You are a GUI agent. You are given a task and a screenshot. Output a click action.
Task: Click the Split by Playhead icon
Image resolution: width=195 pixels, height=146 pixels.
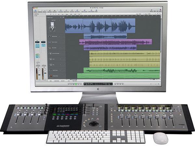point(91,11)
